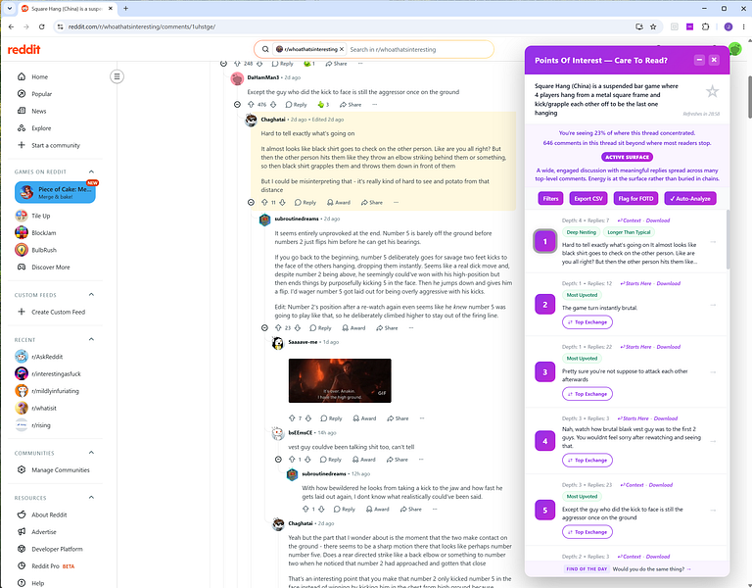The image size is (752, 588).
Task: Downvote subroutinedreams' 23-point comment
Action: coord(298,328)
